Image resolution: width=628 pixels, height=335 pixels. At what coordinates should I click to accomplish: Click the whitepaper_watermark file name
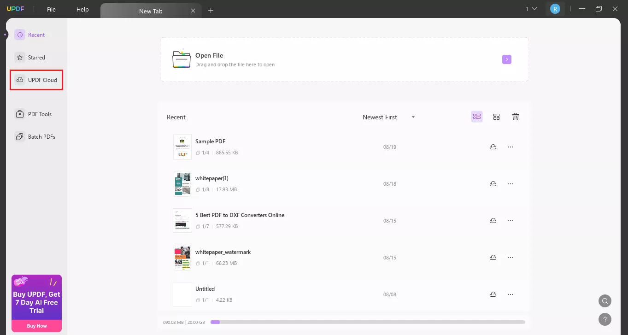tap(223, 252)
